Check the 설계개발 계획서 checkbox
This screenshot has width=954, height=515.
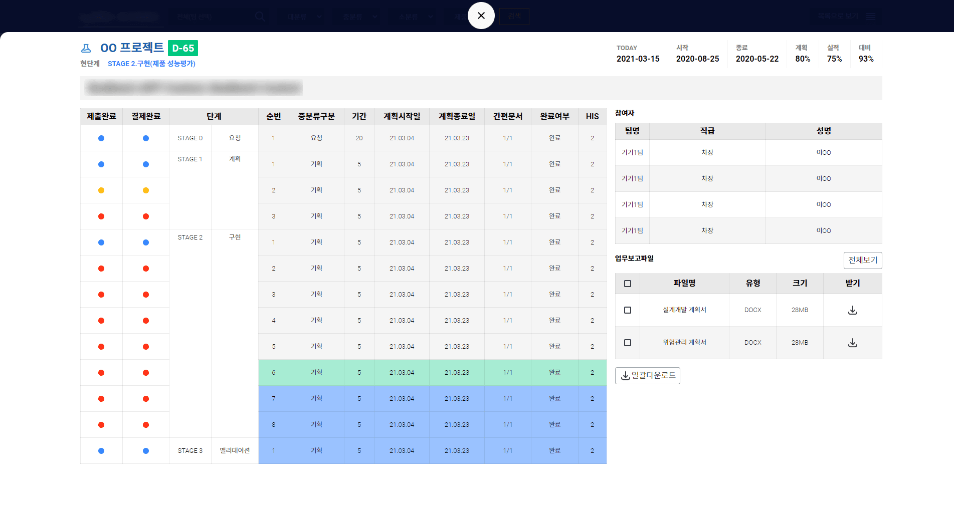click(627, 310)
